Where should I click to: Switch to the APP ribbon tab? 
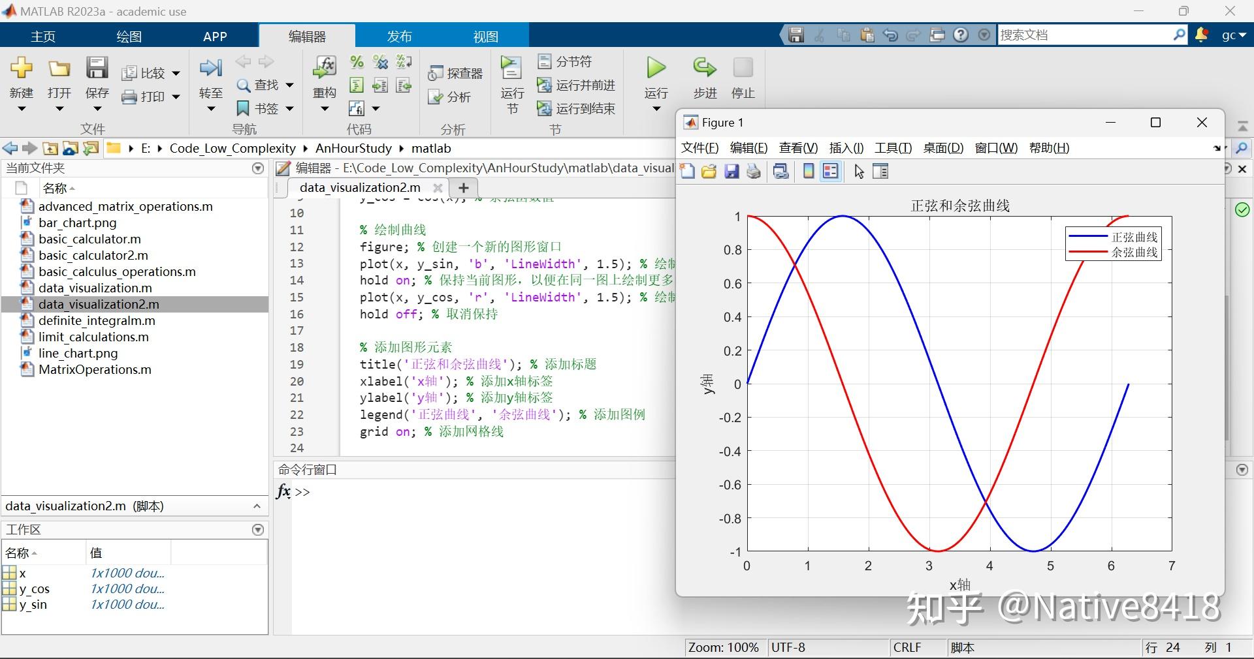pos(215,37)
